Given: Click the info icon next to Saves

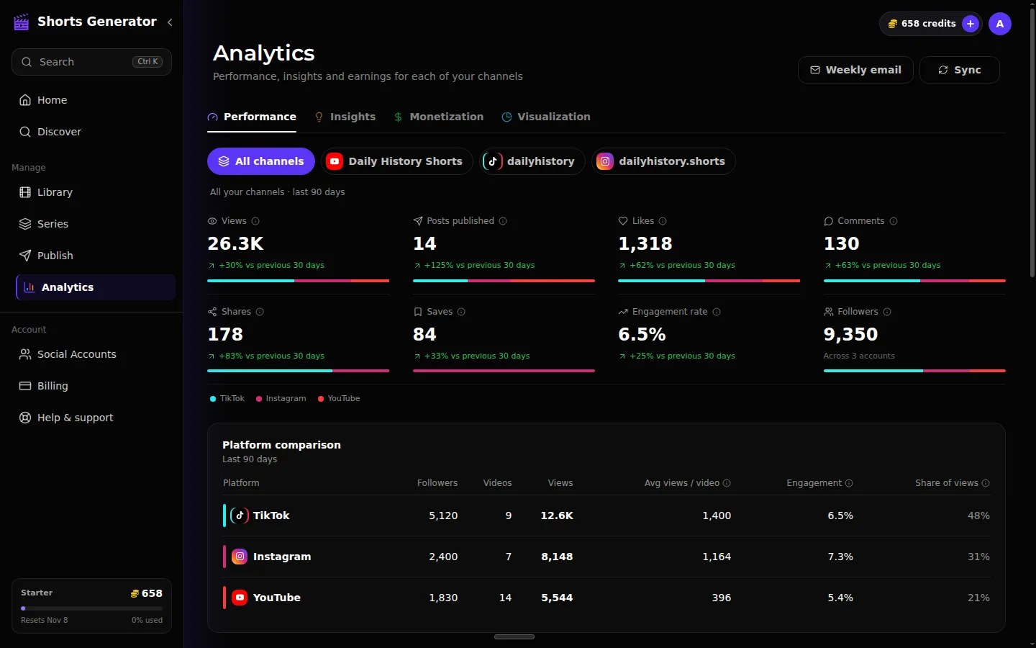Looking at the screenshot, I should (461, 312).
